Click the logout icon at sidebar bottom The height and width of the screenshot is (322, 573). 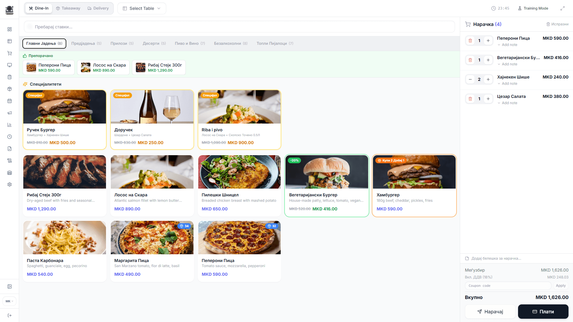tap(10, 315)
